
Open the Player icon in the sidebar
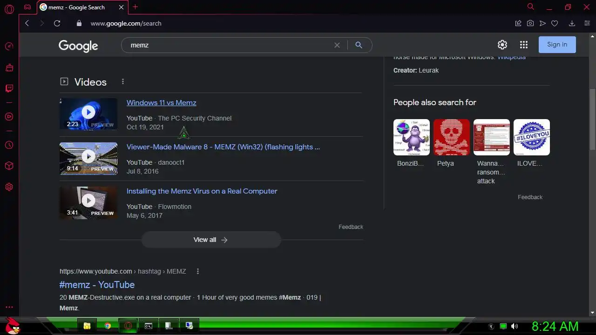(x=9, y=116)
